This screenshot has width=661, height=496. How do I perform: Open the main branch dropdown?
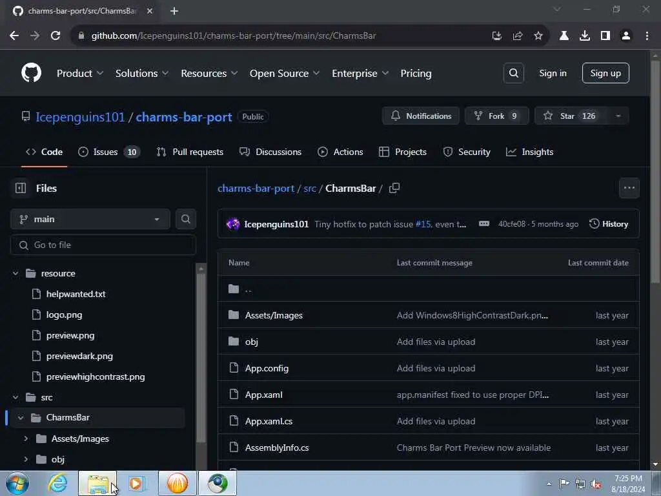coord(90,219)
